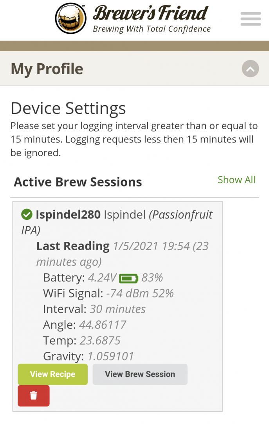Viewport: 269px width, 424px height.
Task: Click View Brew Session button
Action: pos(140,374)
